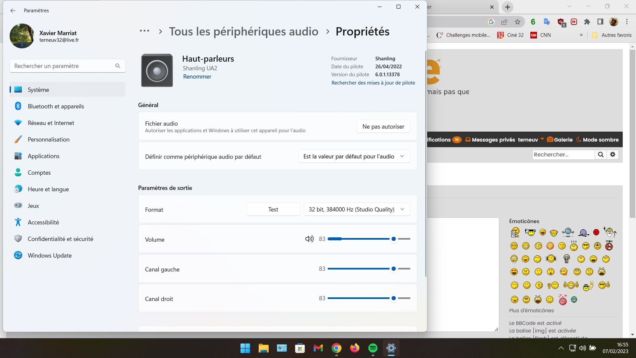
Task: Expand the 32 bit 384000 Hz format dropdown
Action: pyautogui.click(x=357, y=209)
